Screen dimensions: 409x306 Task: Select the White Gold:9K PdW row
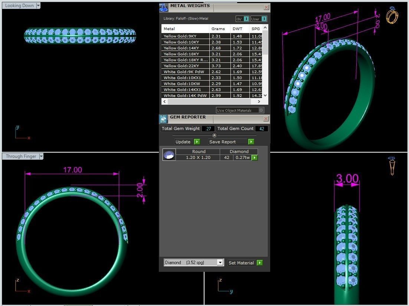tap(212, 72)
